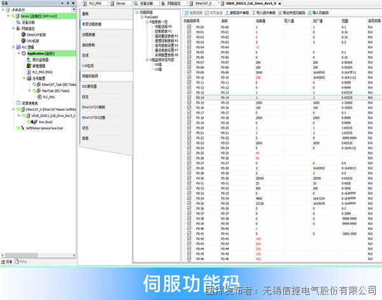The image size is (382, 300).
Task: Collapse the 网络组态 tree node
Action: pos(13,28)
